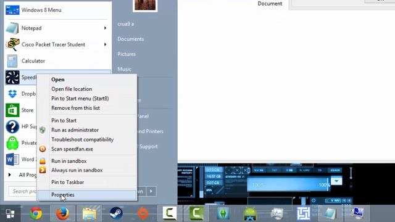
Task: Open Properties from the context menu
Action: point(87,195)
